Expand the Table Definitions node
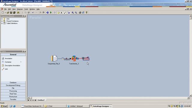 coord(2,23)
